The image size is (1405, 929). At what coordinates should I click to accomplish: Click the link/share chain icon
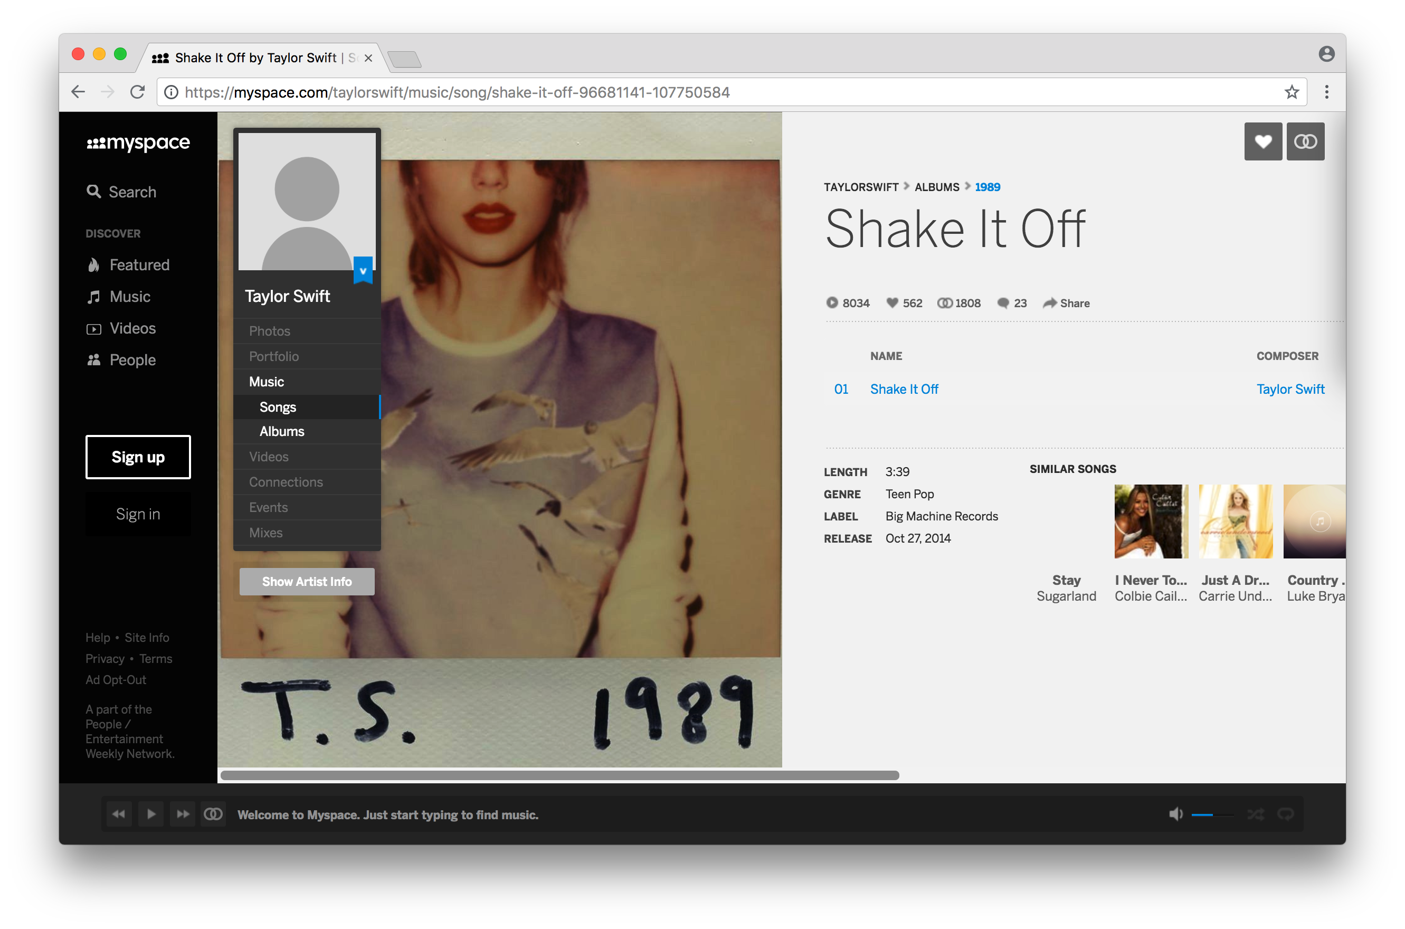click(x=1305, y=142)
